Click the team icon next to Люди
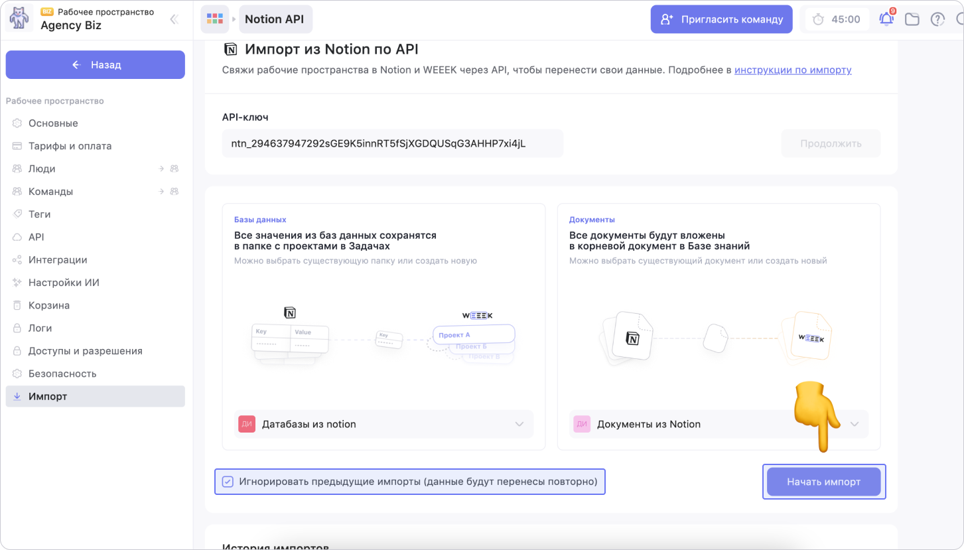The height and width of the screenshot is (550, 964). coord(174,169)
